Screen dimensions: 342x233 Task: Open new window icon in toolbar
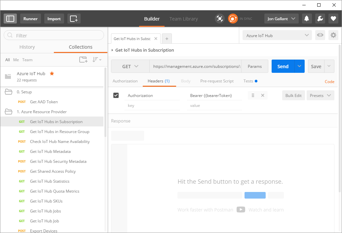[x=74, y=19]
